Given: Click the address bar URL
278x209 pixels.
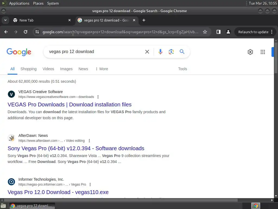Looking at the screenshot, I should [x=121, y=32].
